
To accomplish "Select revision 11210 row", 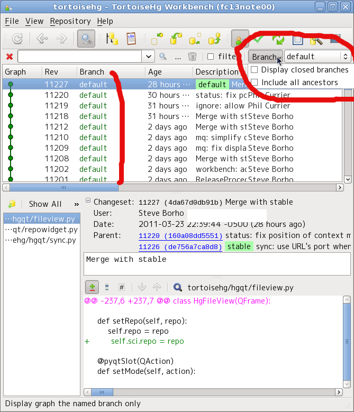I will click(172, 138).
